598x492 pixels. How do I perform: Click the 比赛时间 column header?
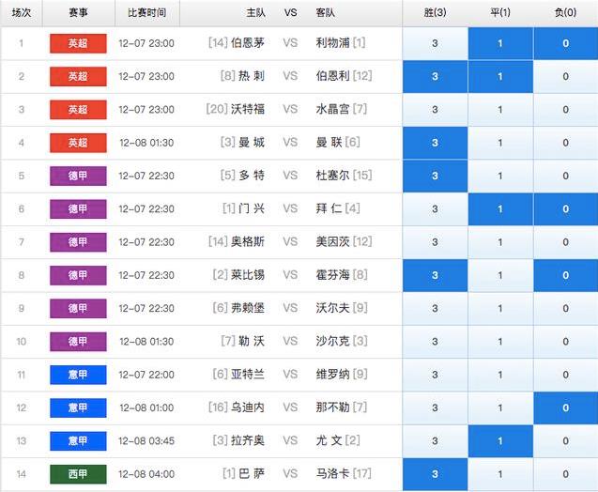coord(146,13)
